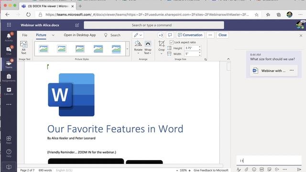
Task: Attach a file to the message
Action: click(247, 169)
